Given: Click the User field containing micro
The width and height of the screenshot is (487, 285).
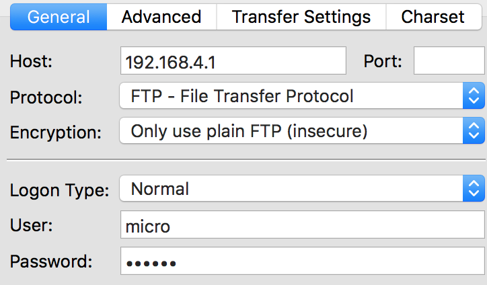Looking at the screenshot, I should click(x=303, y=226).
